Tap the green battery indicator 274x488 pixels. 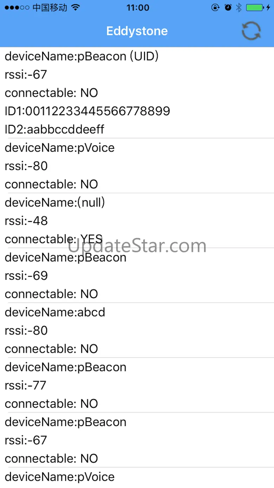click(x=255, y=7)
